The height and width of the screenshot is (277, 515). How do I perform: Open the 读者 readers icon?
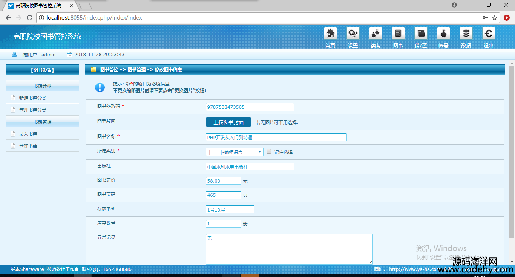coord(376,34)
